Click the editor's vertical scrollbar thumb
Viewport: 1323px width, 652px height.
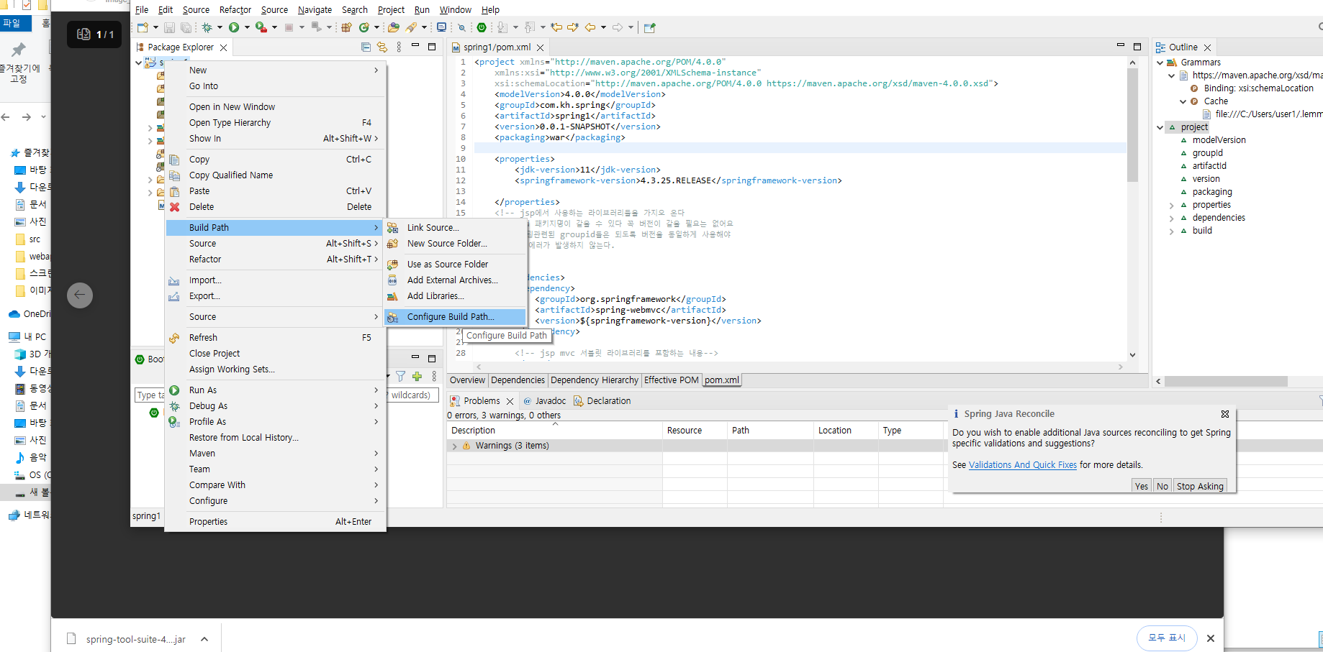[x=1132, y=126]
